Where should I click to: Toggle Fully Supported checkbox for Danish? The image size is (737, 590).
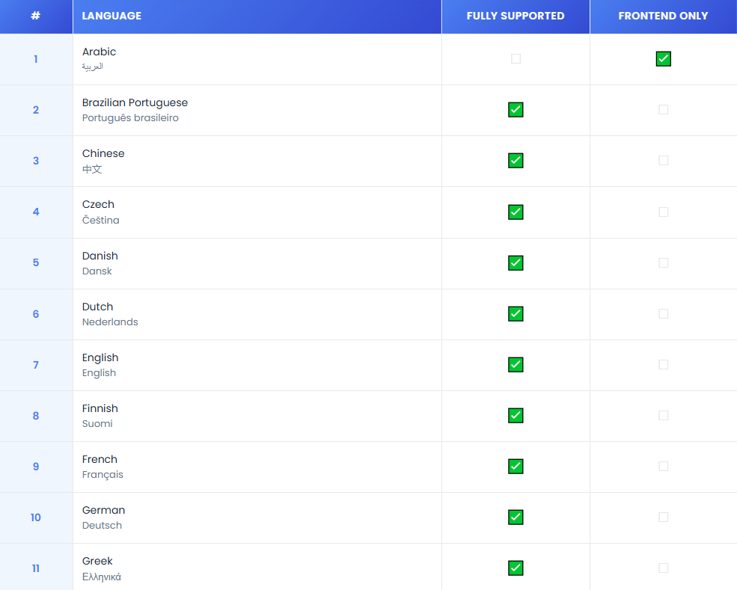(x=516, y=263)
